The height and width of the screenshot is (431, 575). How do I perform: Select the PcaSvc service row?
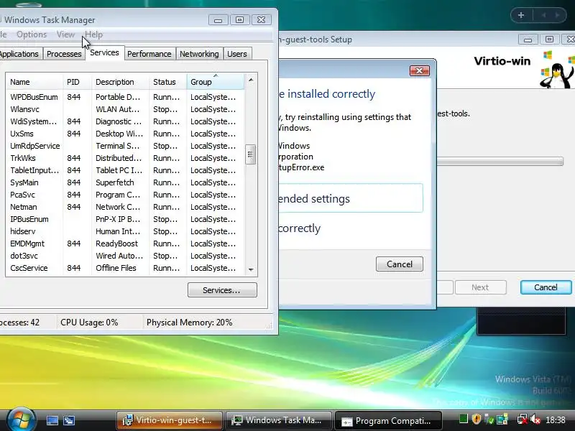click(124, 195)
